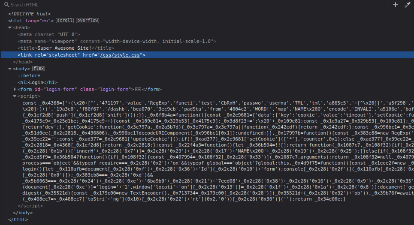The image size is (414, 225).
Task: Activate the eyedropper color picker icon
Action: (x=408, y=5)
